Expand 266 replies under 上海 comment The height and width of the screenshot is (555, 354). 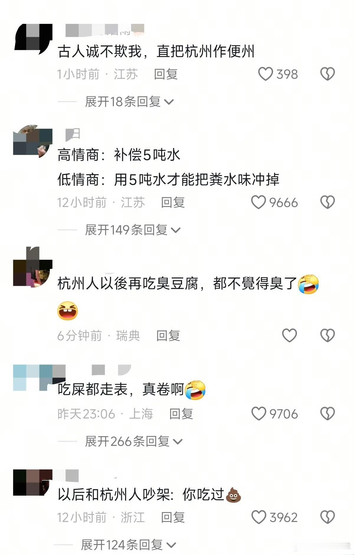tap(134, 441)
